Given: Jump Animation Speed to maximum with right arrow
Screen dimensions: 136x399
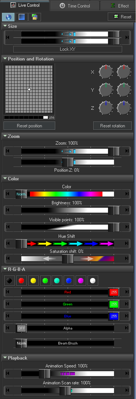Looking at the screenshot, I should tap(127, 373).
